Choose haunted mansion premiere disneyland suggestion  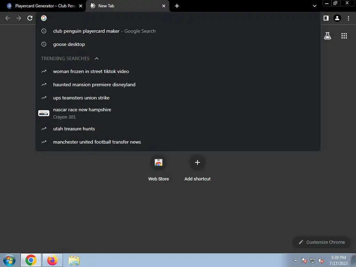(x=178, y=84)
